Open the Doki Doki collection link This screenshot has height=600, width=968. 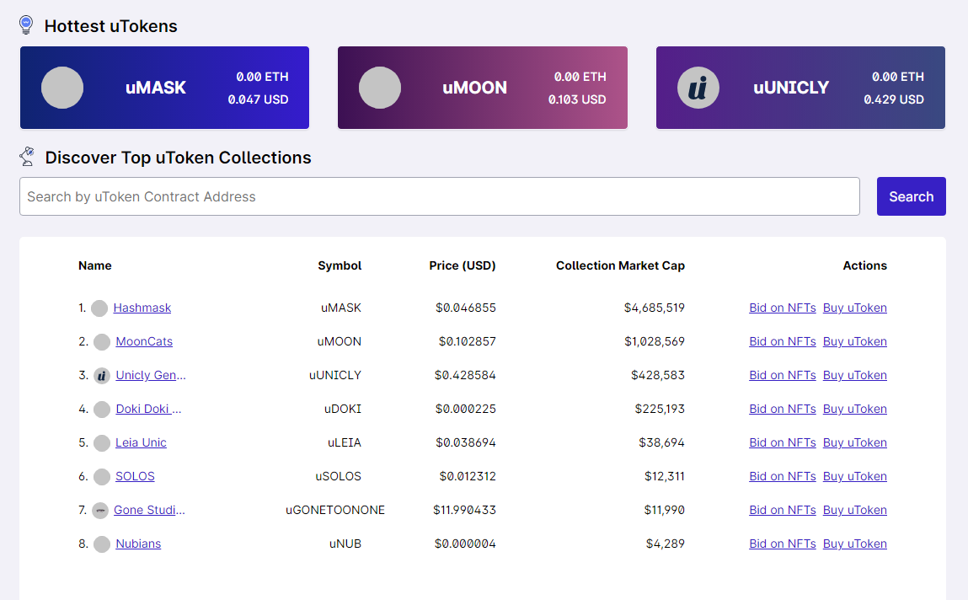(x=148, y=409)
